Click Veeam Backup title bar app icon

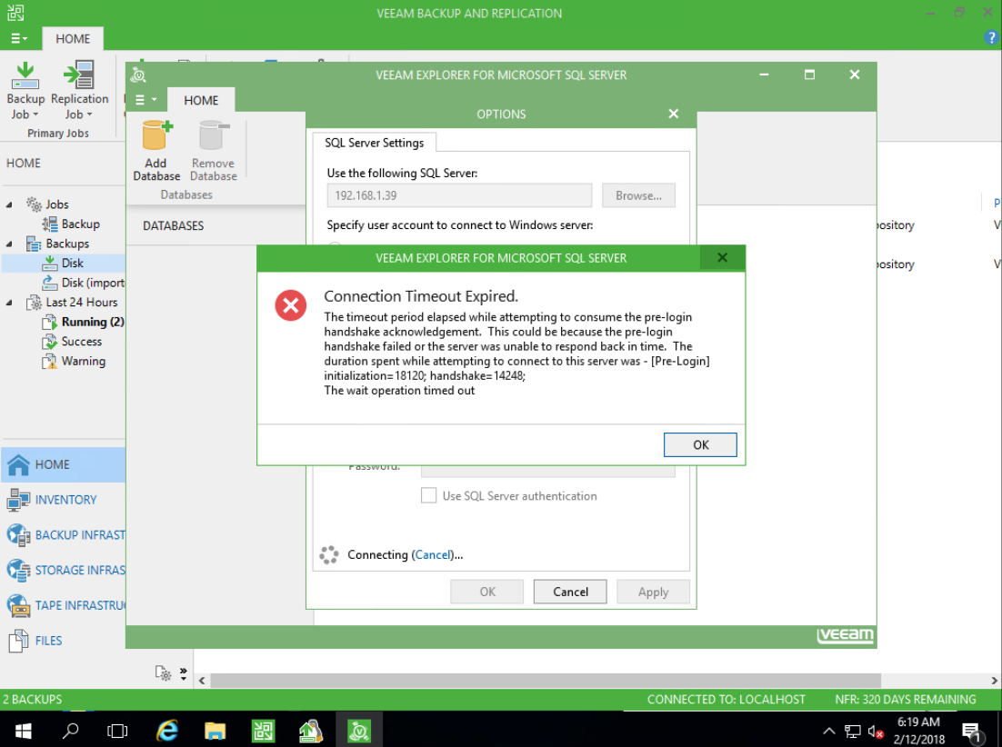(15, 13)
